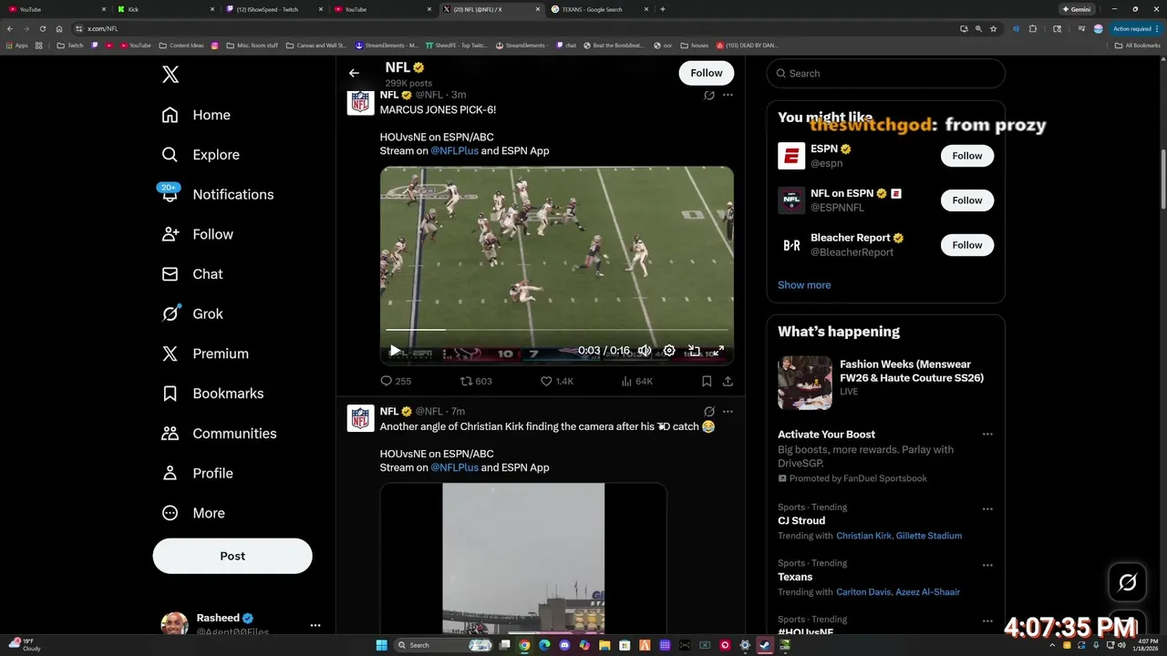Open account menu dots next to Rasheed
This screenshot has height=656, width=1167.
pos(315,625)
